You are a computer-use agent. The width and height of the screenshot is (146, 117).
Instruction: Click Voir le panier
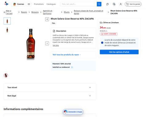pyautogui.click(x=133, y=4)
